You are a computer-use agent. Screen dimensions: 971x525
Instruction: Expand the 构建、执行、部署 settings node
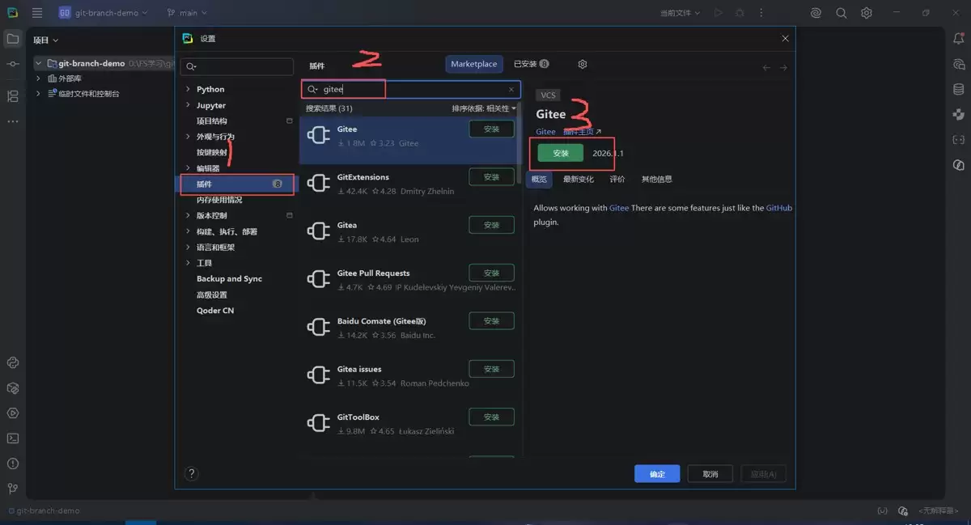tap(188, 231)
